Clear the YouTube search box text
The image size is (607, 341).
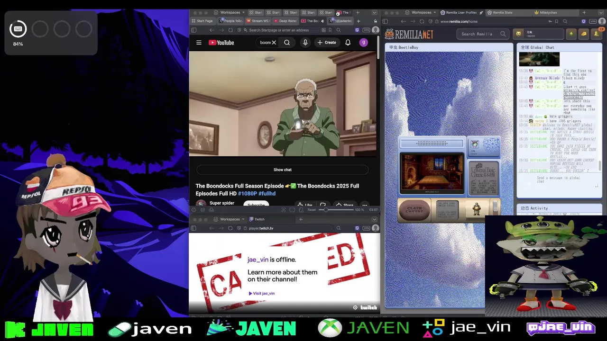tap(274, 43)
